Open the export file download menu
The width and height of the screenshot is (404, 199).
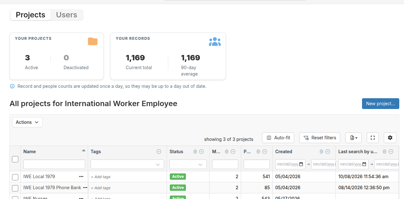pos(353,138)
